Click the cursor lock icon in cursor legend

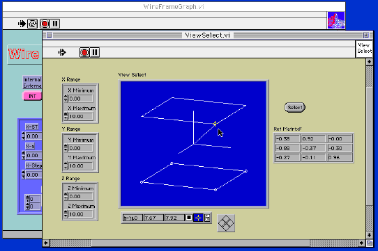point(207,218)
